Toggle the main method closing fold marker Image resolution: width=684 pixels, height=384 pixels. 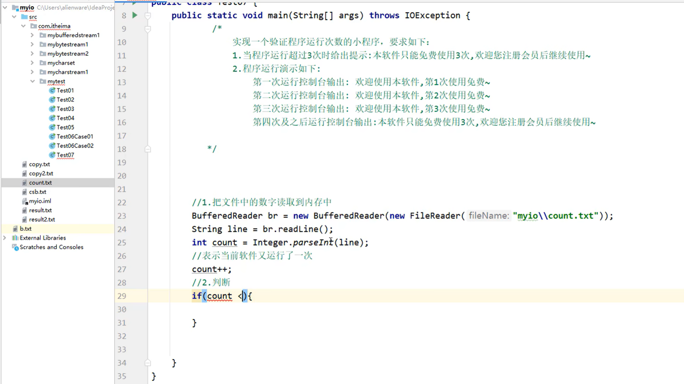click(x=148, y=363)
